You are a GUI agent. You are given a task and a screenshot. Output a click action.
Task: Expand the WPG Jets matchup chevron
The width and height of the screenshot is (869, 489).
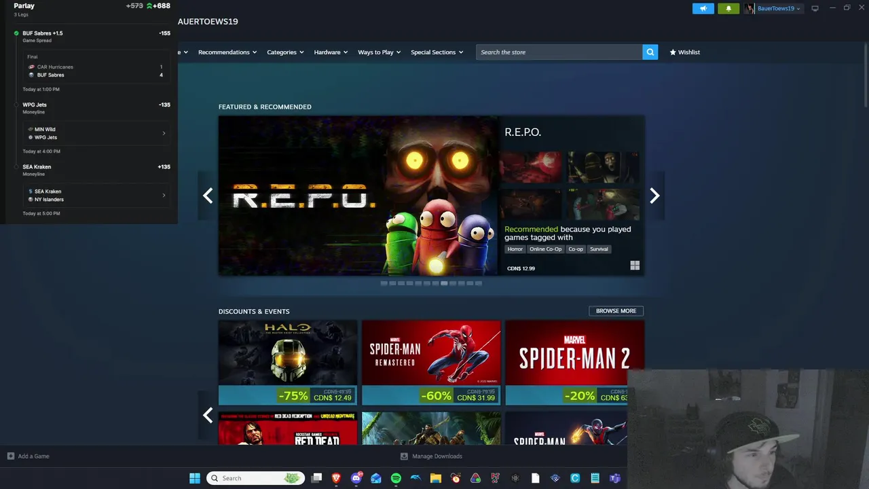point(164,133)
